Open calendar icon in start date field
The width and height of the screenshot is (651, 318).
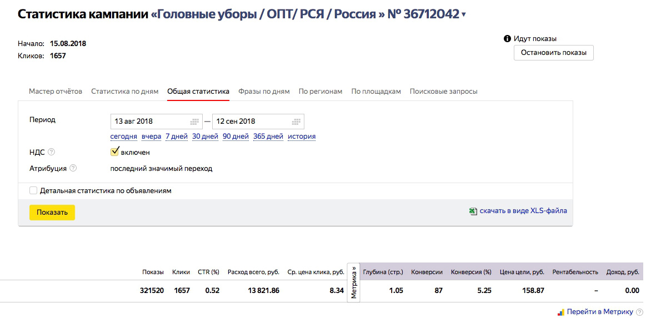click(x=194, y=122)
